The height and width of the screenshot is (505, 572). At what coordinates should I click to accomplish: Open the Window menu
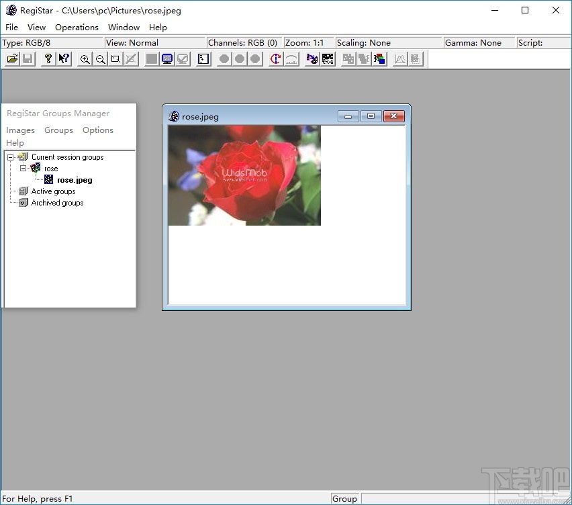click(124, 28)
